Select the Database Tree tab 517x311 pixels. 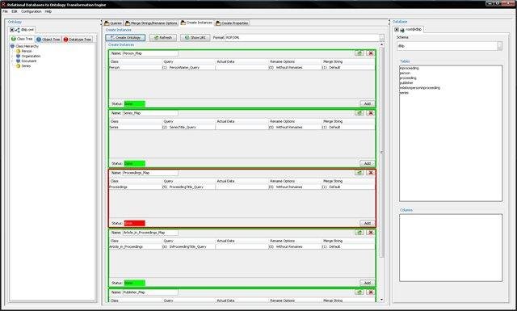coord(78,40)
